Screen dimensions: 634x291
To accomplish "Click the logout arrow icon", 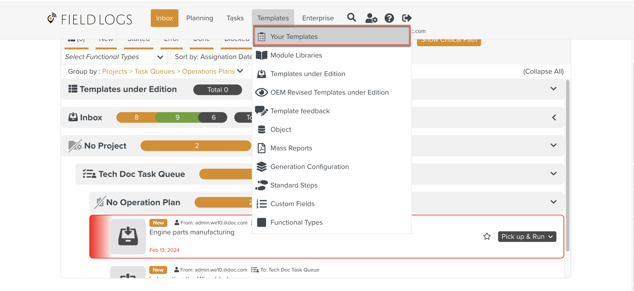I will tap(407, 18).
